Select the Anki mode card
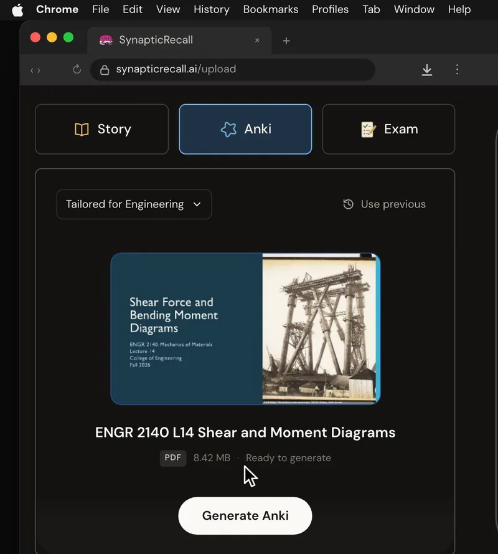Image resolution: width=498 pixels, height=554 pixels. (x=245, y=129)
